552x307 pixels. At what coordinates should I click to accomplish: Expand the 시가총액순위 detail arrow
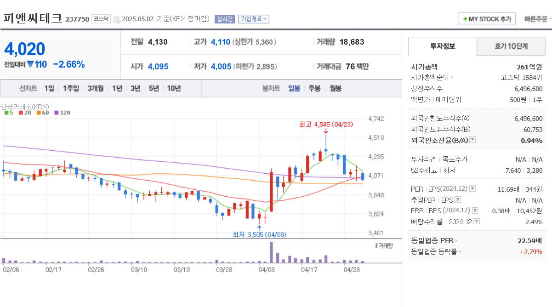click(452, 77)
